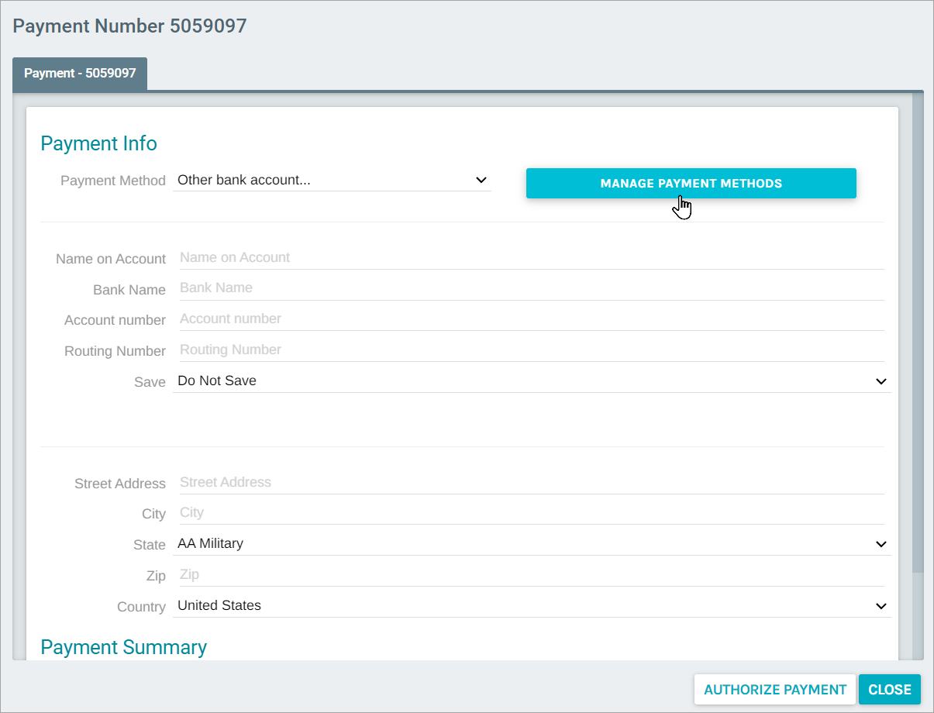Click the State label
Image resolution: width=934 pixels, height=713 pixels.
tap(150, 545)
